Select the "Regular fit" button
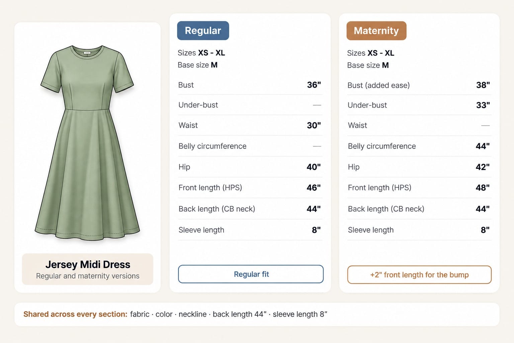Image resolution: width=514 pixels, height=343 pixels. point(251,274)
